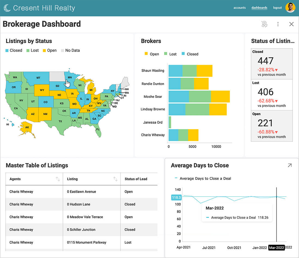
Task: Click Lost status in Monument Parkway row
Action: (128, 242)
